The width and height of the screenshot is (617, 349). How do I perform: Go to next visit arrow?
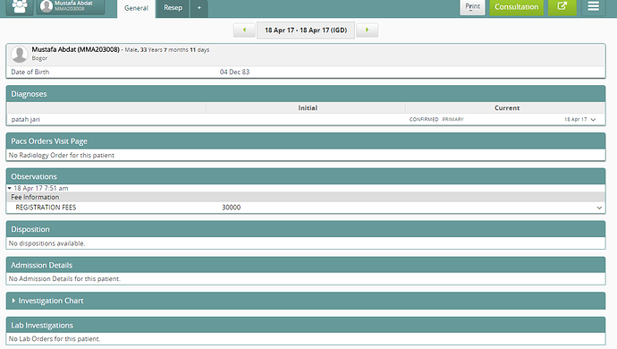(368, 30)
